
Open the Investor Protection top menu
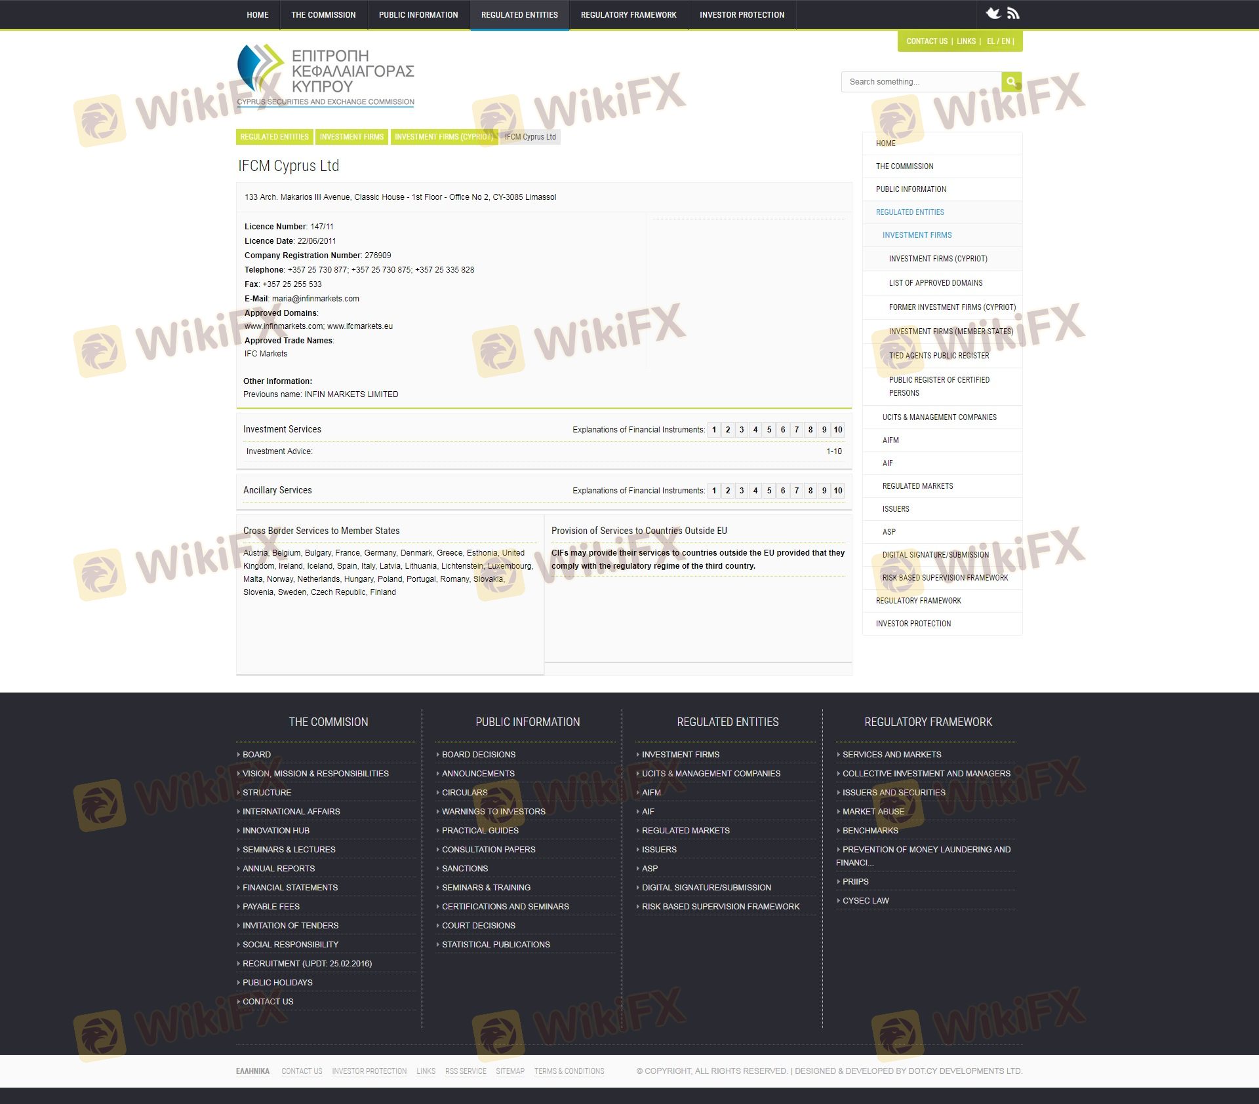pos(742,14)
